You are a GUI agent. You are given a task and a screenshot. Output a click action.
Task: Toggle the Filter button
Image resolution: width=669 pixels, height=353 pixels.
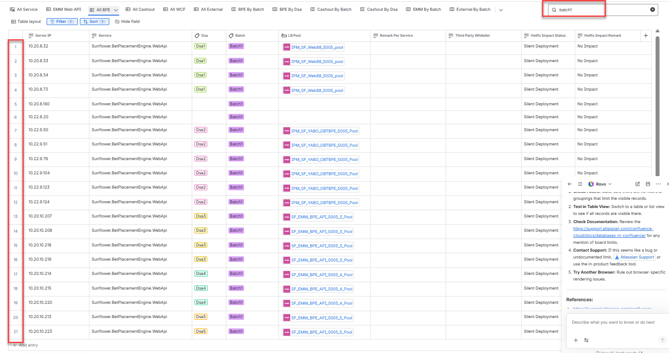coord(62,22)
